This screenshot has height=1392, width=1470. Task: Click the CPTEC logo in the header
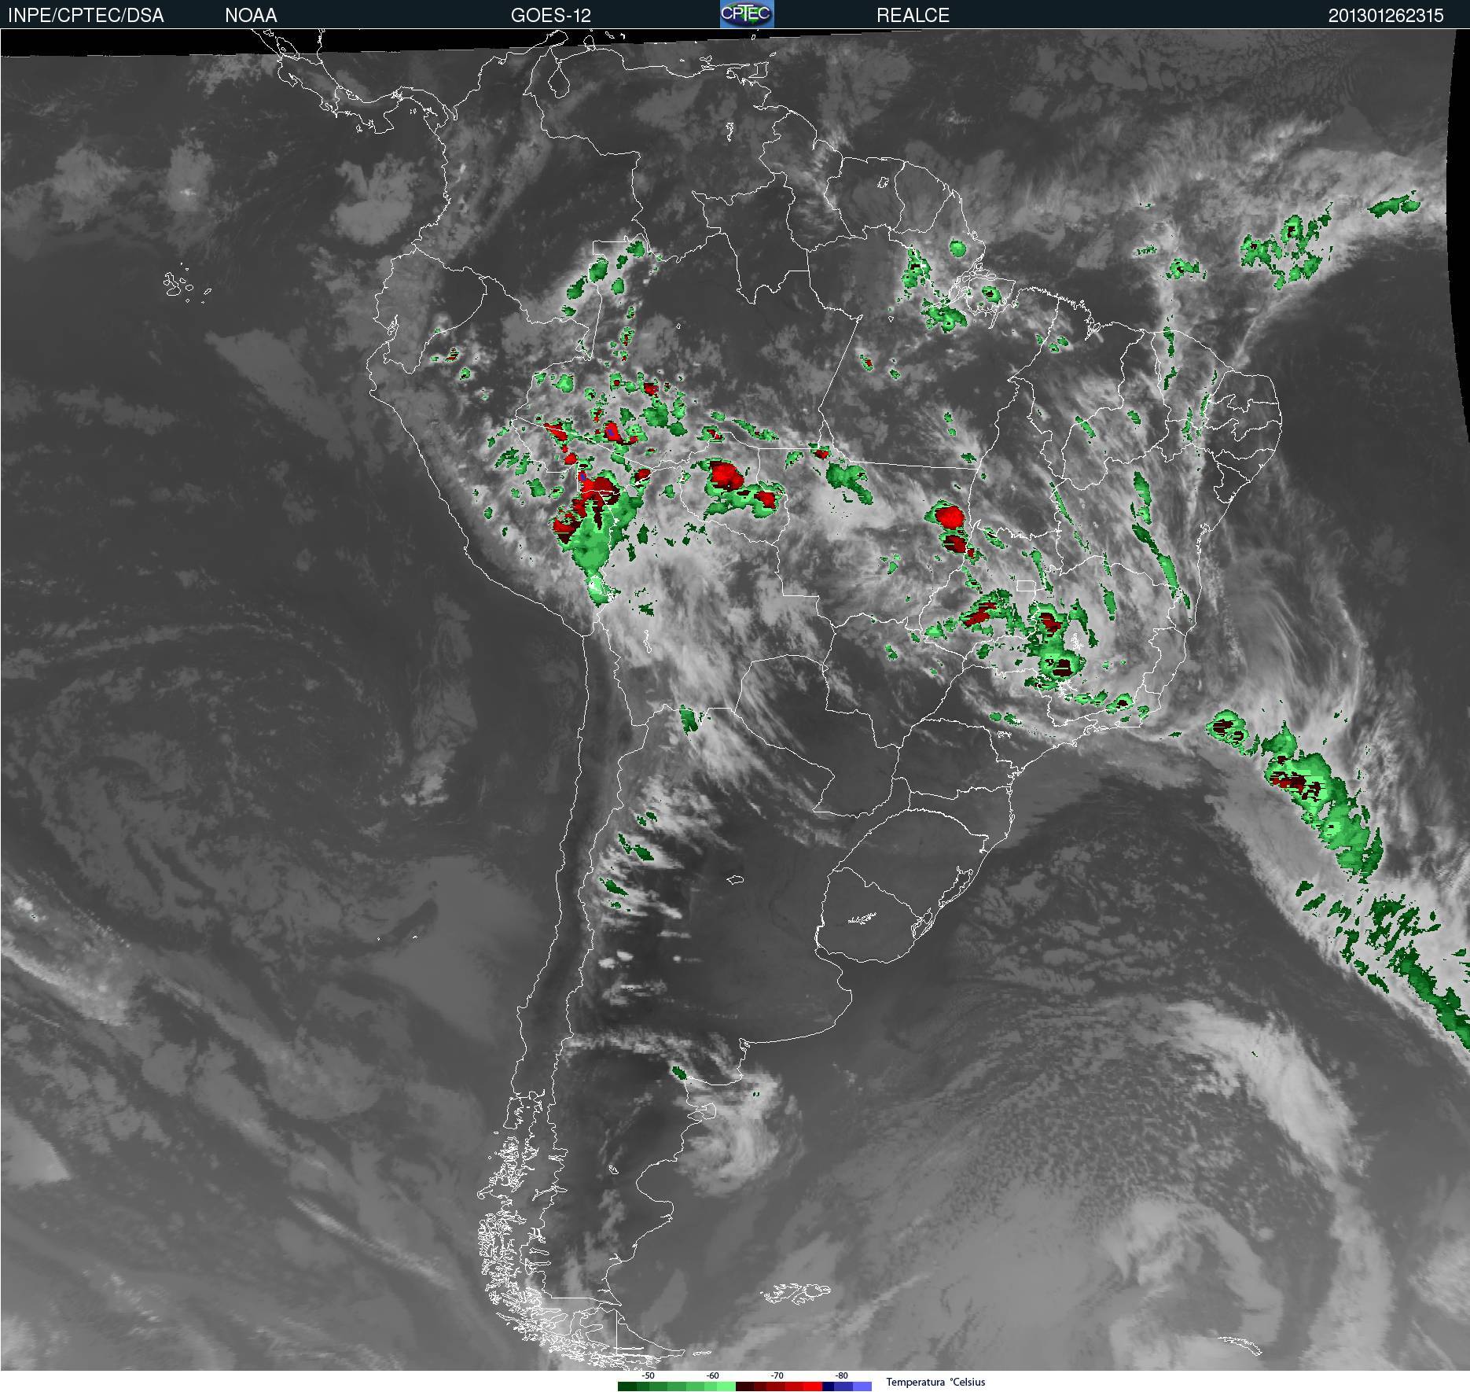click(747, 14)
